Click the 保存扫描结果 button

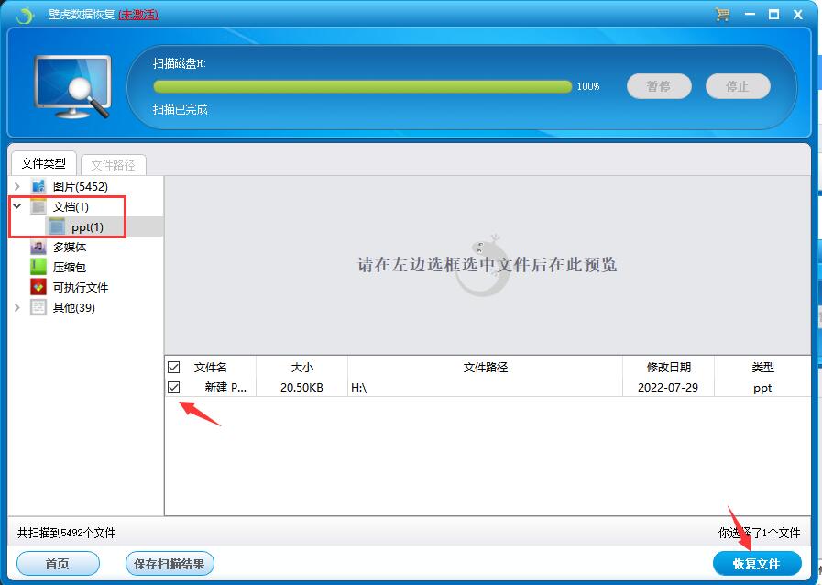coord(169,564)
